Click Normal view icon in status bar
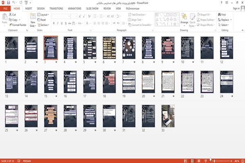 (185, 161)
